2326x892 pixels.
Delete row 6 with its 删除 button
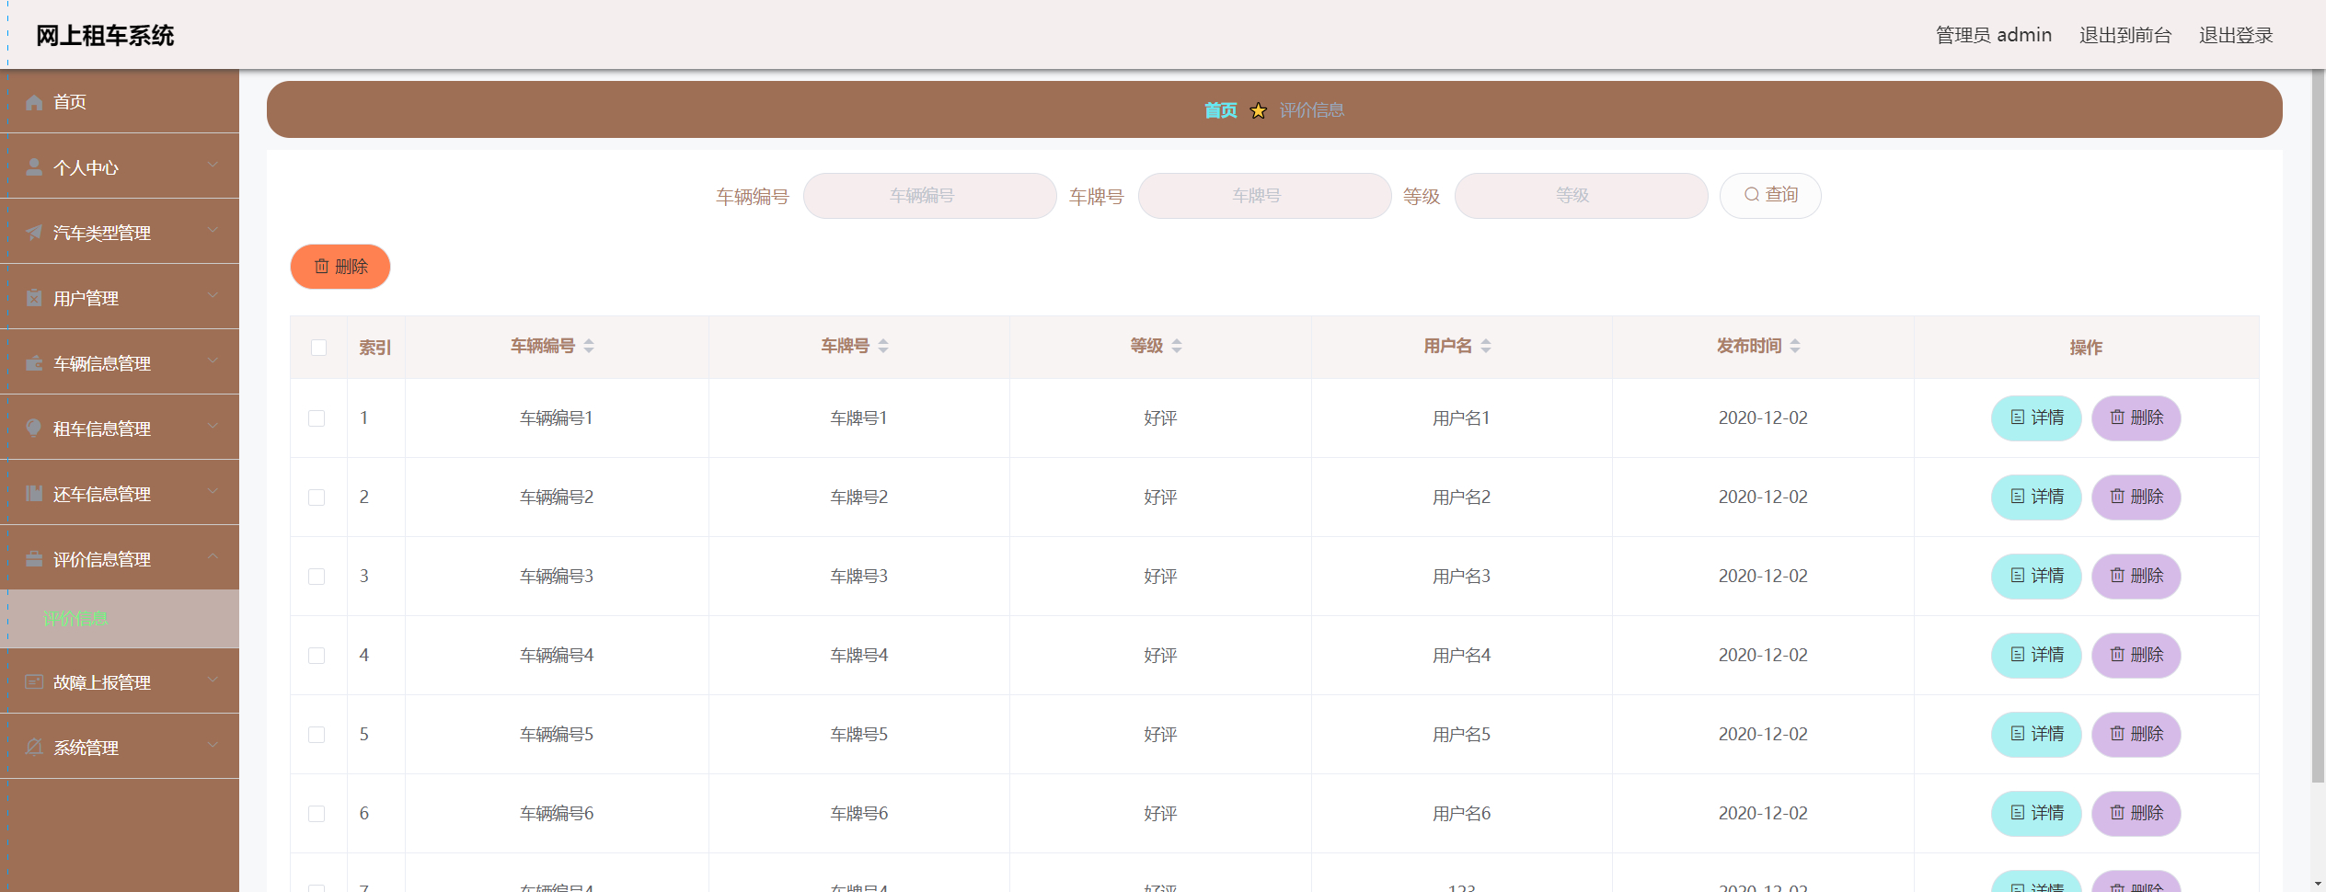pos(2136,813)
